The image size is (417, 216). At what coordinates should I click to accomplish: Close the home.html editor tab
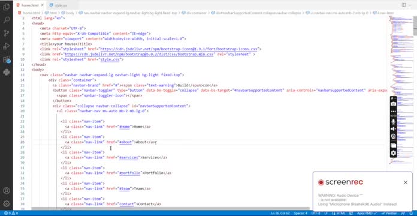click(42, 5)
